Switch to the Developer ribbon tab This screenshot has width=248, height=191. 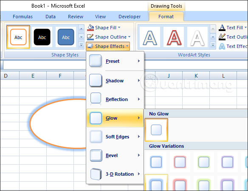130,17
